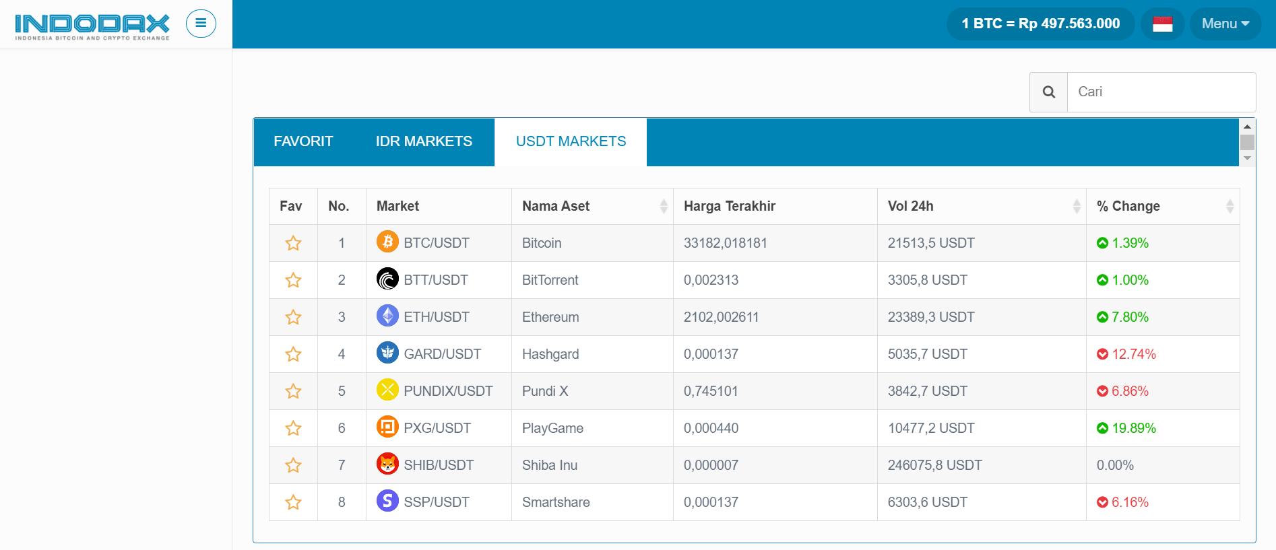Click the Smartshare asset name
1276x550 pixels.
point(556,502)
